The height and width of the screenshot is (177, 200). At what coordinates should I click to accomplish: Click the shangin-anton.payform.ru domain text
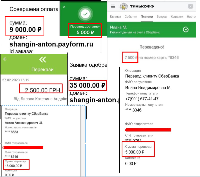[x=51, y=44]
